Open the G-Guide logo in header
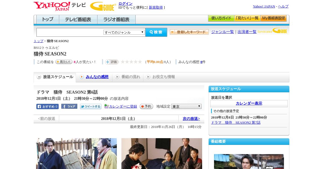 pos(103,6)
